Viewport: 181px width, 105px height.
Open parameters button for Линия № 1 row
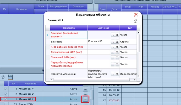[85, 99]
